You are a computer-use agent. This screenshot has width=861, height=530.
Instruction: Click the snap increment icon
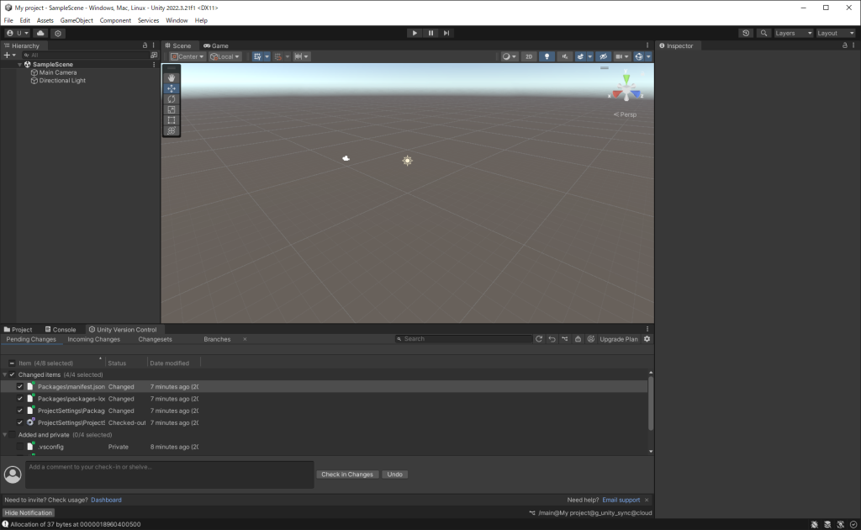298,56
